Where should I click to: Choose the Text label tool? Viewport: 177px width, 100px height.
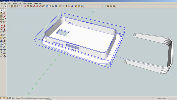4,38
